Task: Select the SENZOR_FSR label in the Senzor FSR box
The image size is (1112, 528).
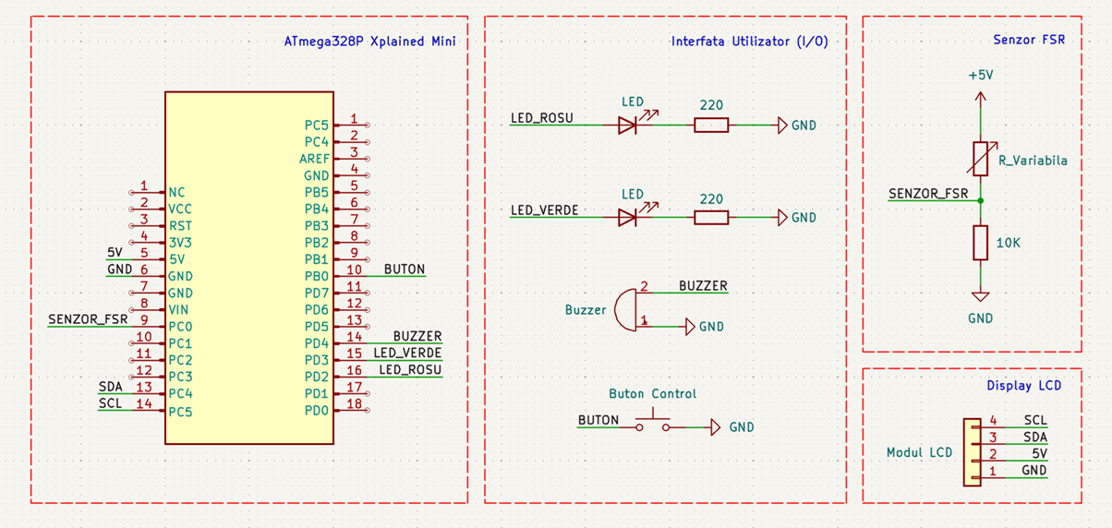Action: pos(928,194)
